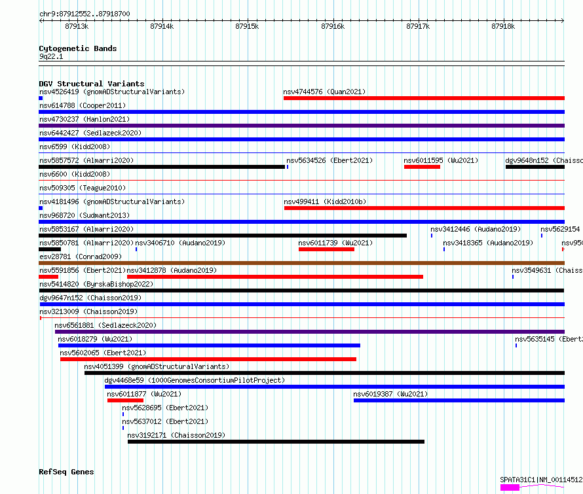The width and height of the screenshot is (583, 494).
Task: Click nsv4181496 (gnomADStructuralVariants) label
Action: pos(112,202)
